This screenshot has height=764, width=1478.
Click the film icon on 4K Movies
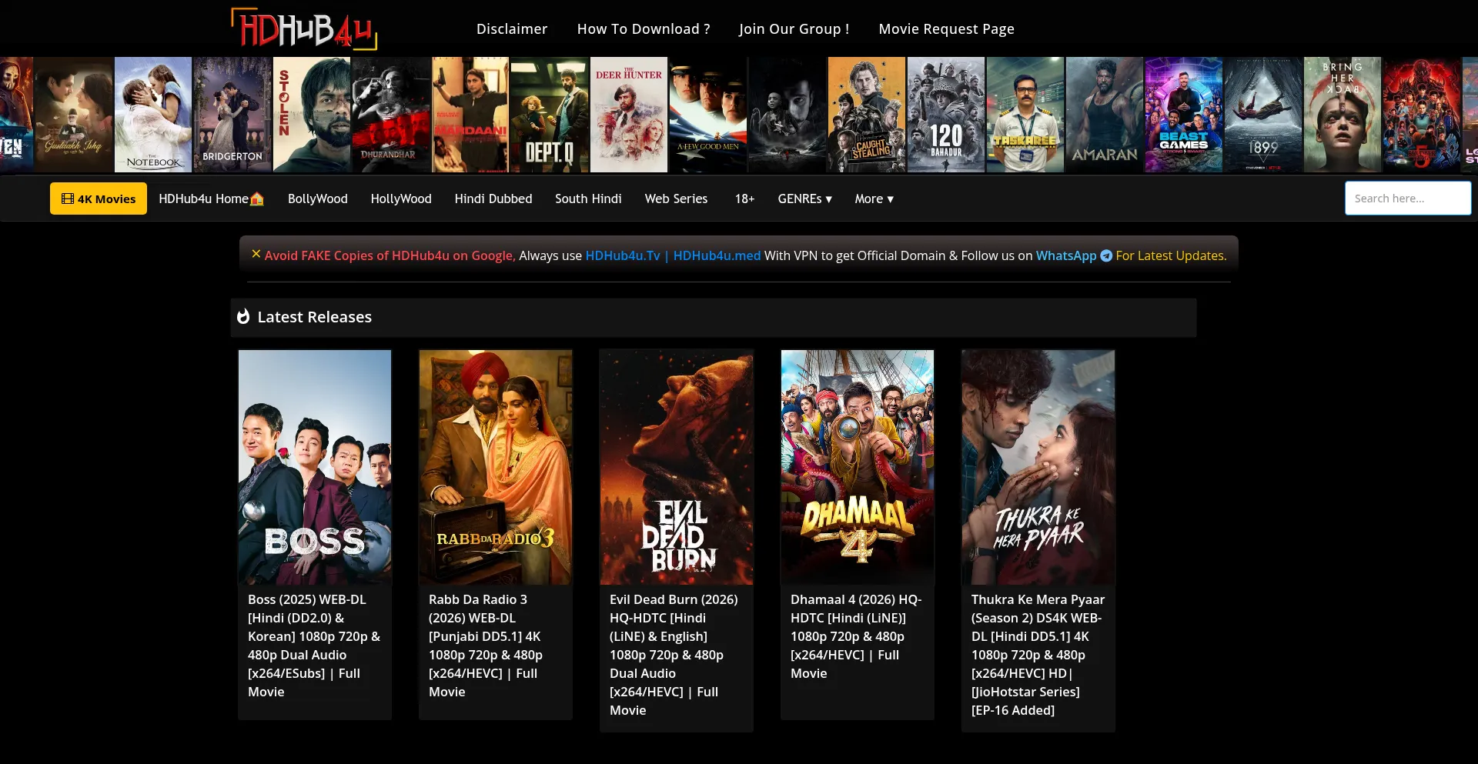[x=68, y=199]
